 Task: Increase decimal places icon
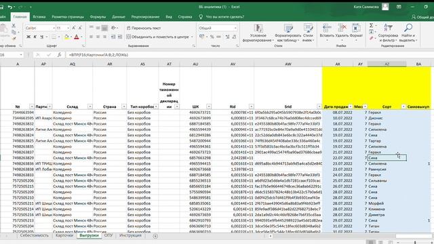click(x=228, y=37)
